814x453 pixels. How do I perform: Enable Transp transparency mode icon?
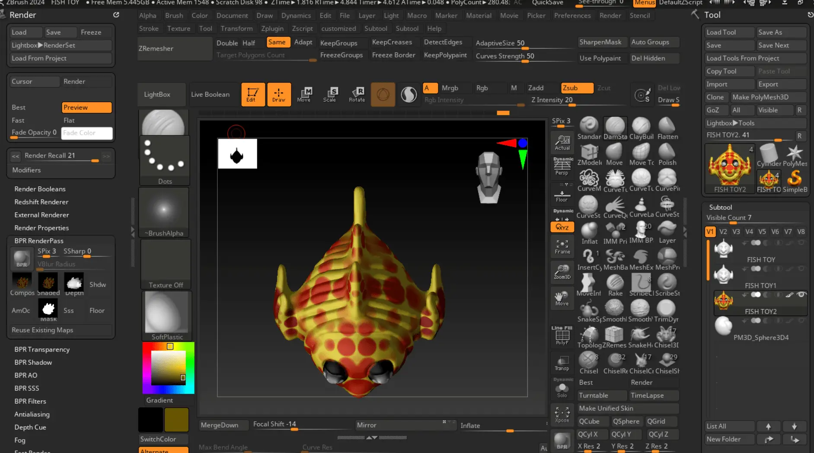tap(562, 363)
